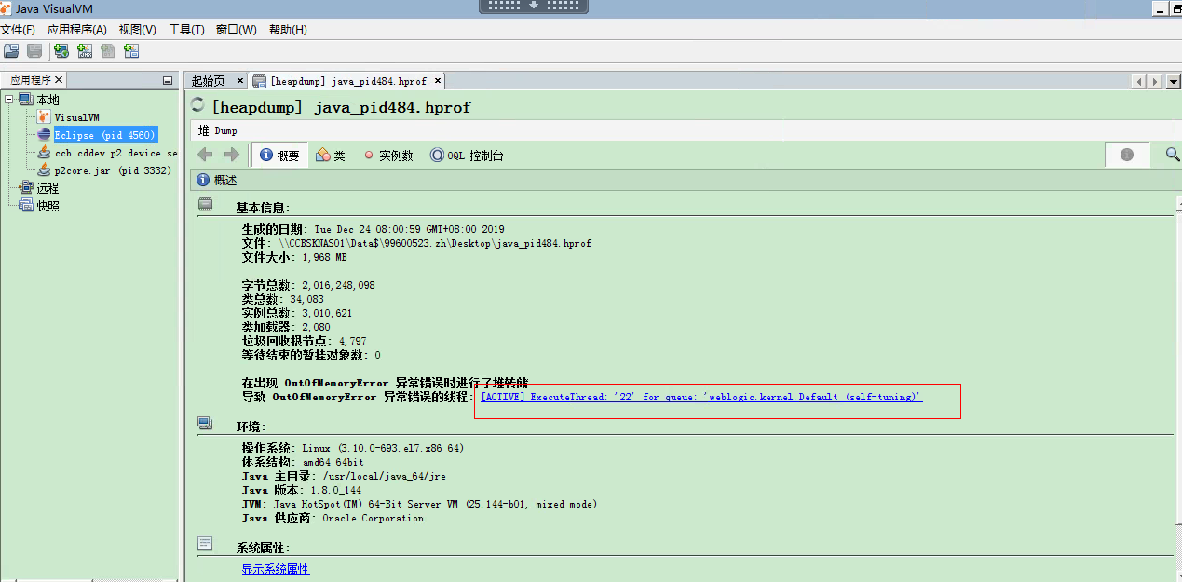Open the 文件(F) menu
Viewport: 1182px width, 582px height.
click(18, 30)
